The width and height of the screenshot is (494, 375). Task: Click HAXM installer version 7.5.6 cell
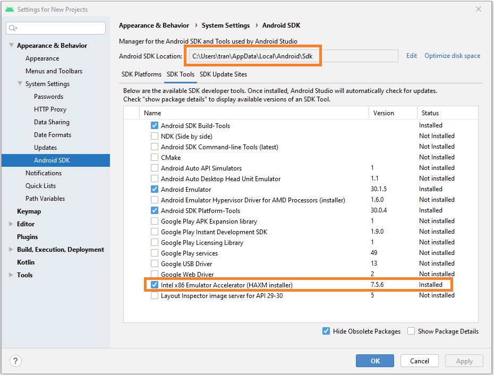(x=377, y=285)
